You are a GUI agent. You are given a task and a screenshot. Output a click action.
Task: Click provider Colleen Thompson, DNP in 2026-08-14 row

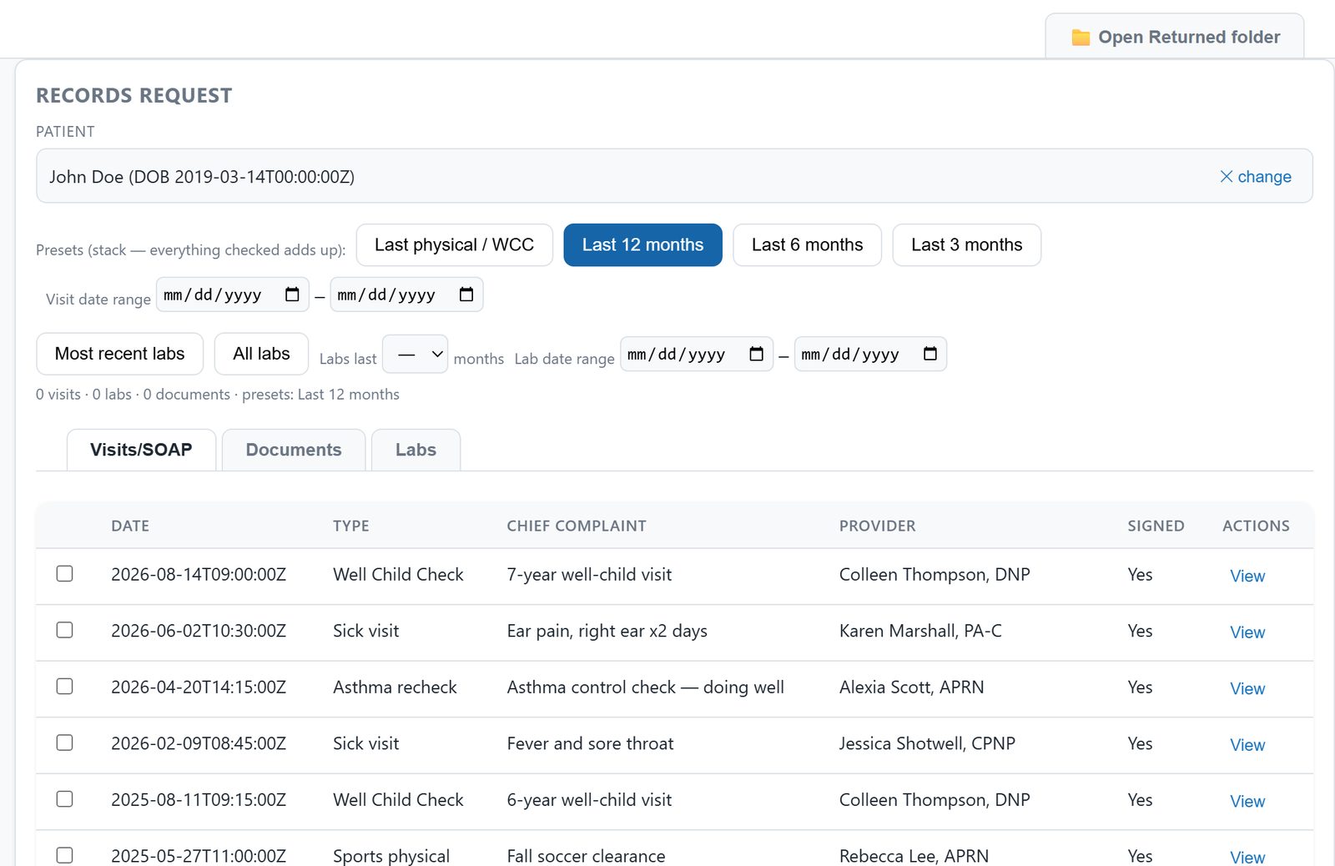click(x=934, y=574)
